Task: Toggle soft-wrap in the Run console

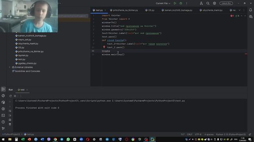Action: [10, 111]
